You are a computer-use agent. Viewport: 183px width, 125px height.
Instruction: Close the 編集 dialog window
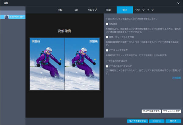pyautogui.click(x=178, y=3)
